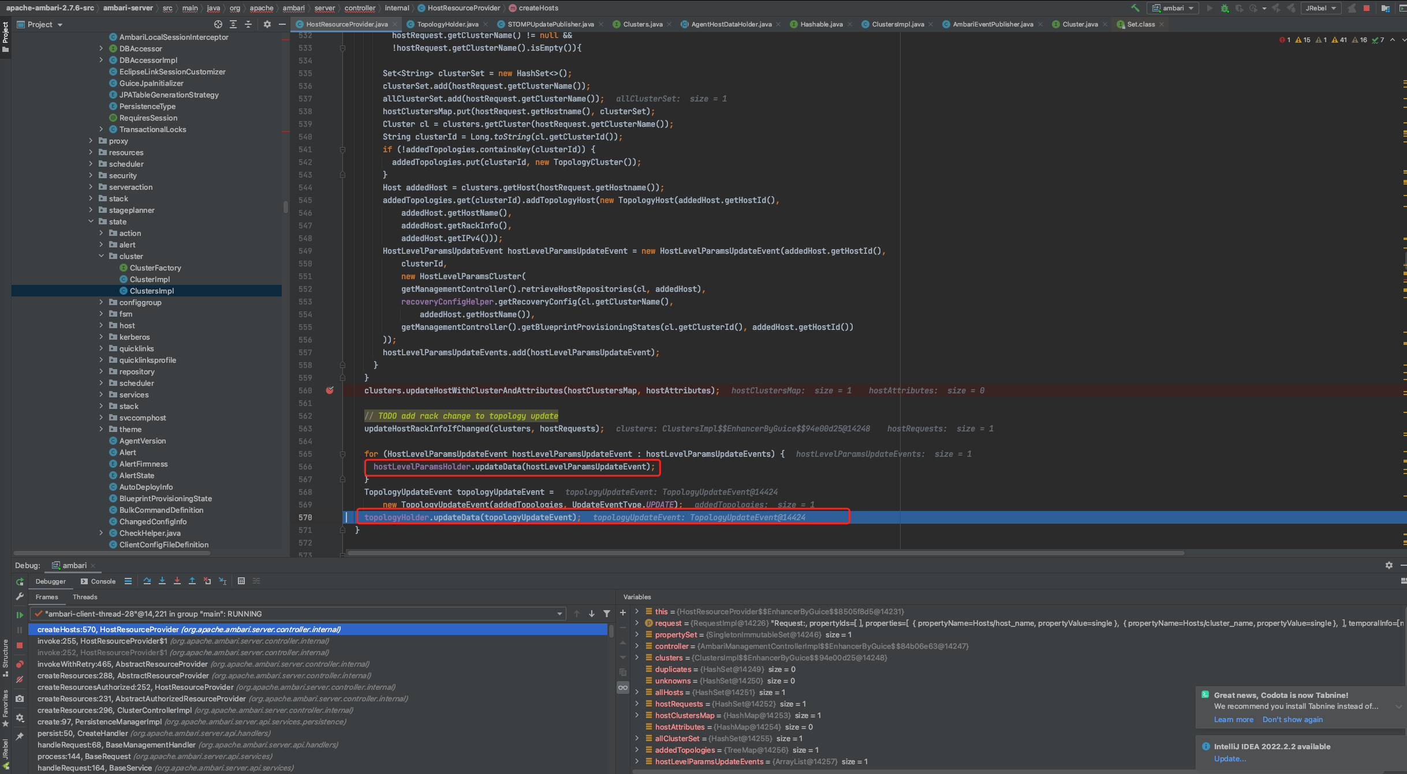
Task: Select invokeWithRetry:465 stack frame
Action: point(203,664)
